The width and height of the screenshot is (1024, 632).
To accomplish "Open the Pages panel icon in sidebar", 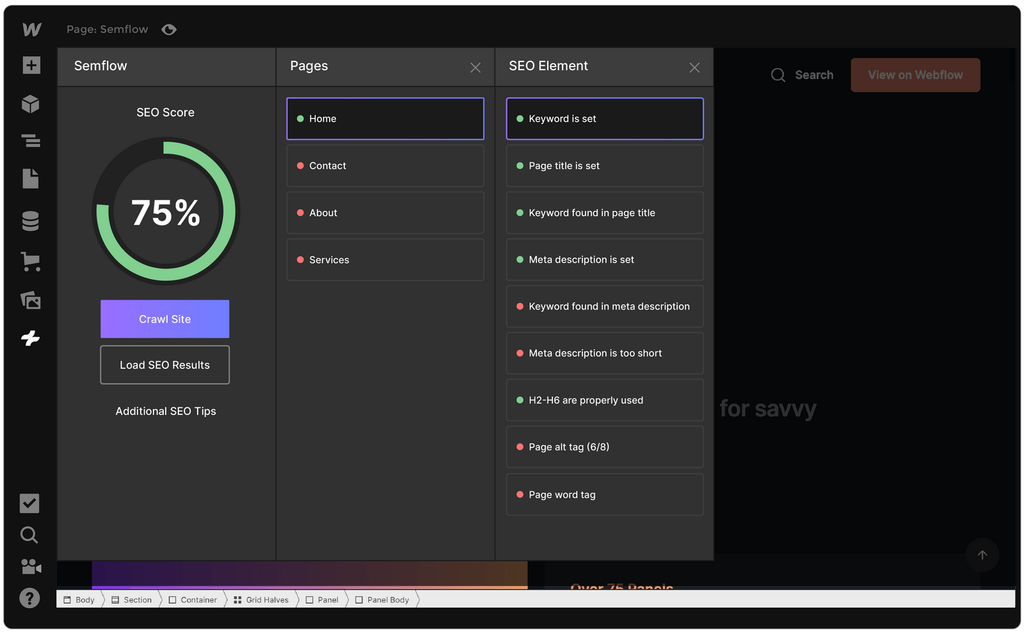I will tap(30, 179).
